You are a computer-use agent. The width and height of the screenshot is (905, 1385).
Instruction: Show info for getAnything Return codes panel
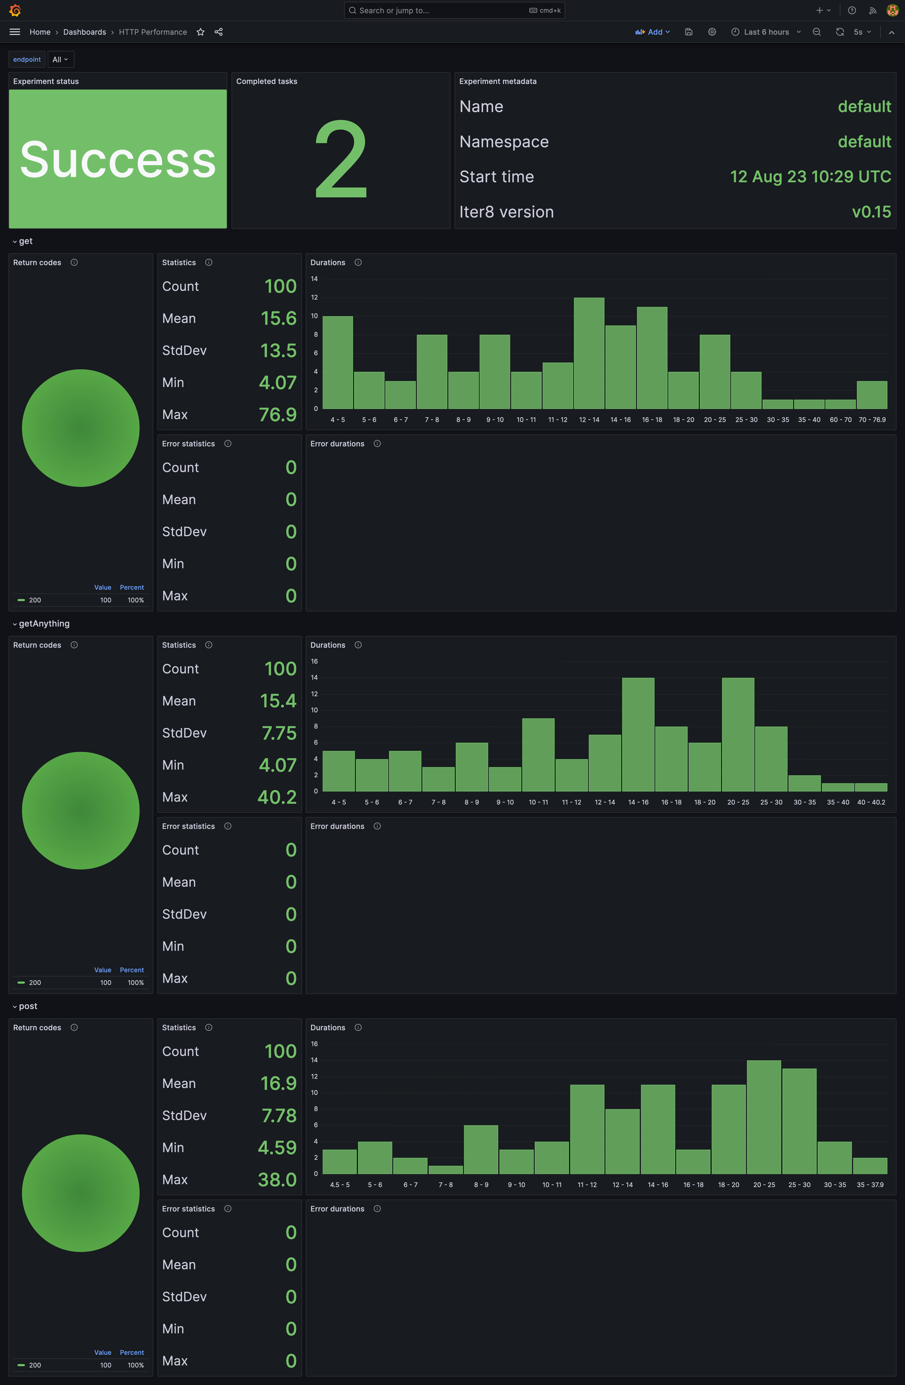[74, 645]
